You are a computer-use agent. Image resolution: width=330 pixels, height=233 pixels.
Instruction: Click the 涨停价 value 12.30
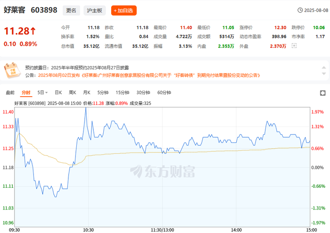coord(280,27)
